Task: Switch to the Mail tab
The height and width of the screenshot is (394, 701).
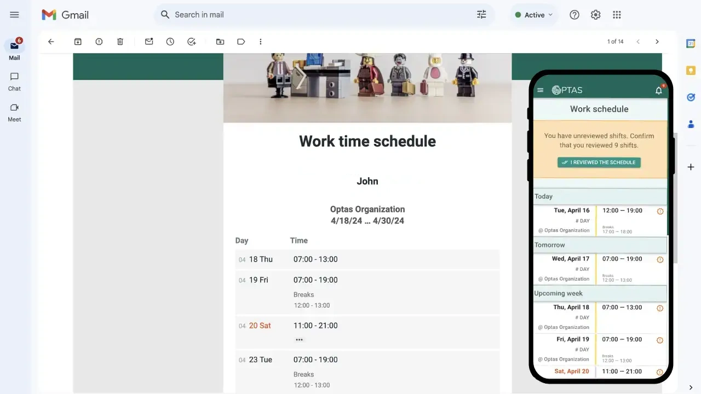Action: (x=14, y=50)
